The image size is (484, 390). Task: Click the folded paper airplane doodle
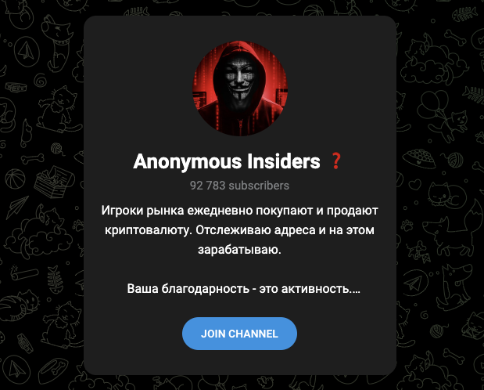click(x=17, y=206)
